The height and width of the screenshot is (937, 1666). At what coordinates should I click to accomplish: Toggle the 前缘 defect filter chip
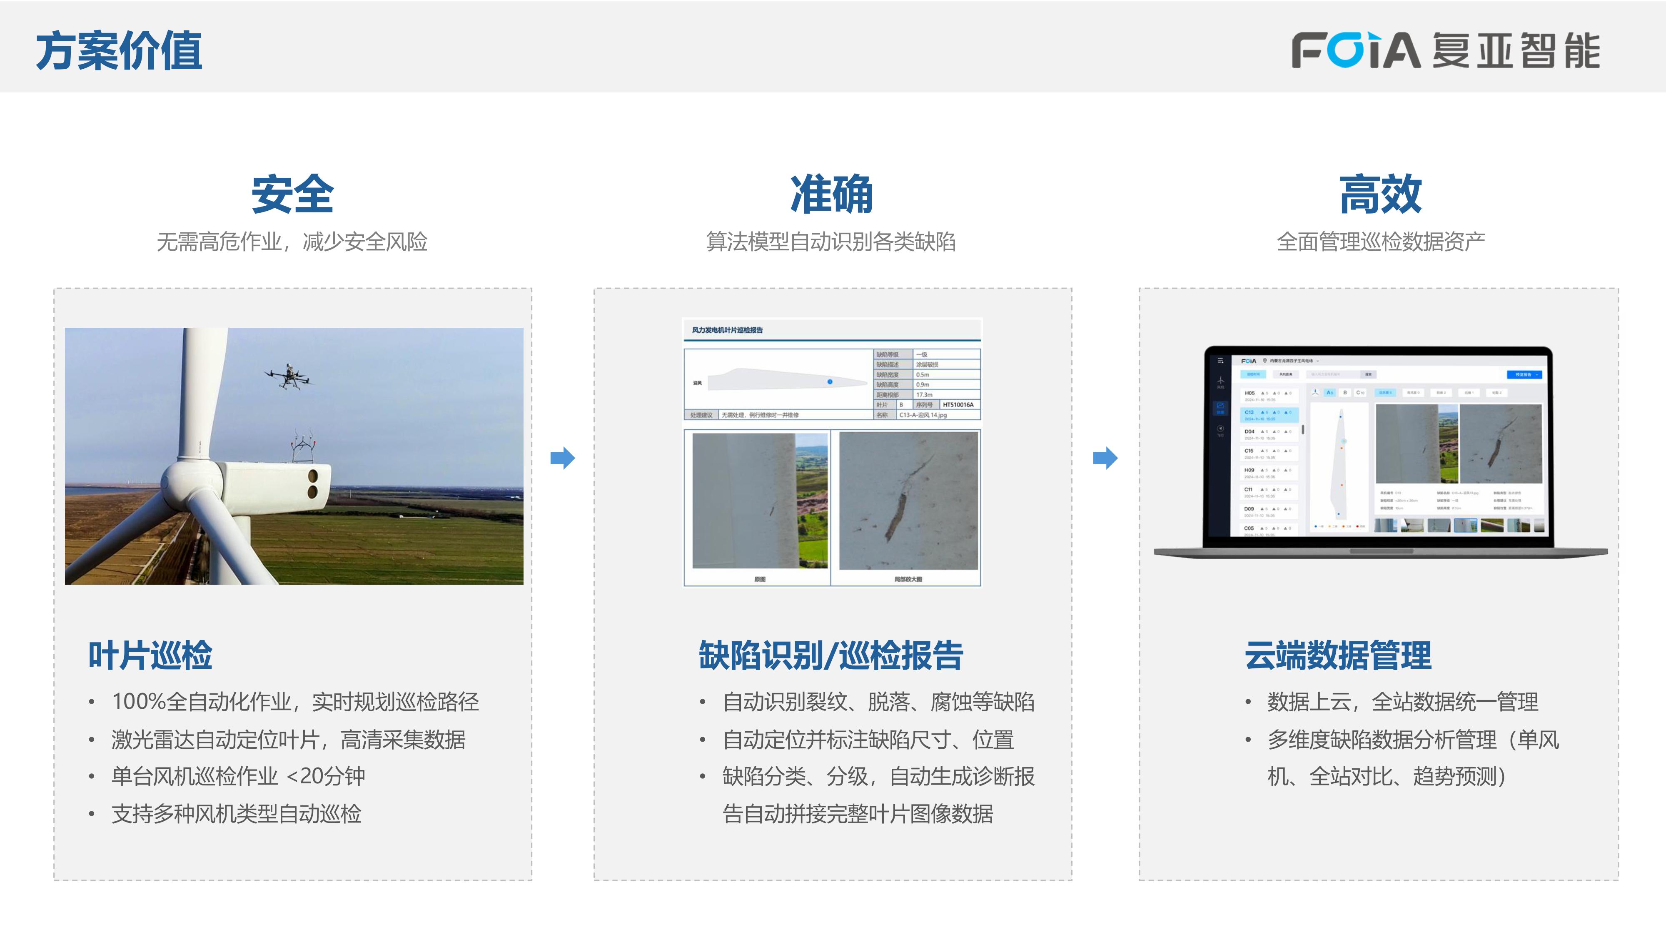pyautogui.click(x=1441, y=393)
